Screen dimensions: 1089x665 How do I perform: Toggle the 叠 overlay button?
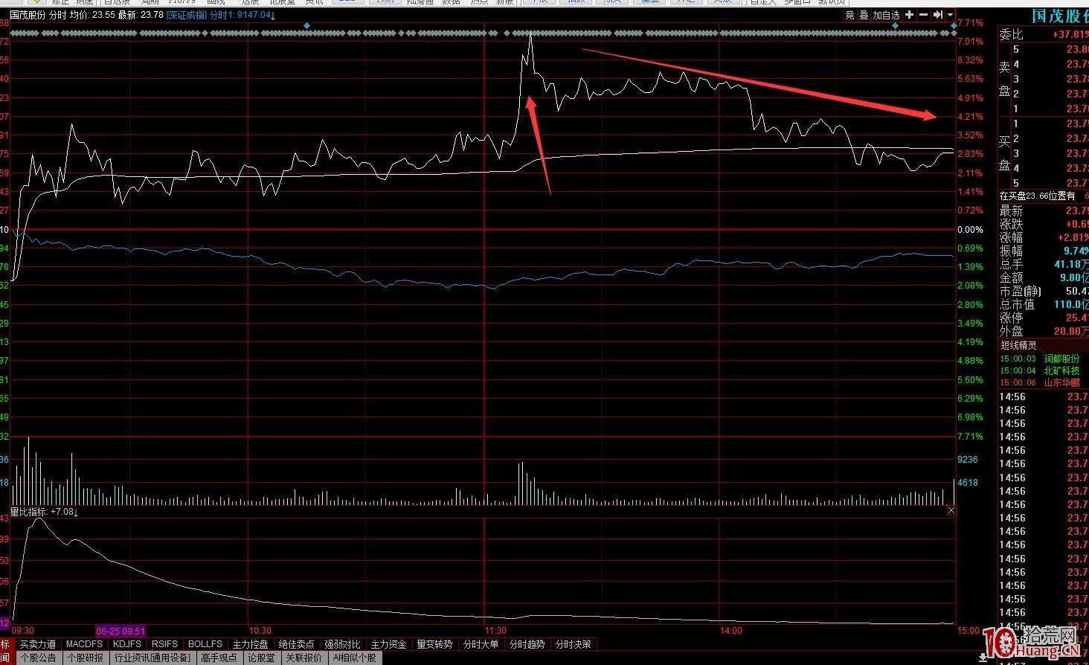(864, 15)
